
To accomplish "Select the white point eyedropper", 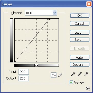I will tap(86, 74).
